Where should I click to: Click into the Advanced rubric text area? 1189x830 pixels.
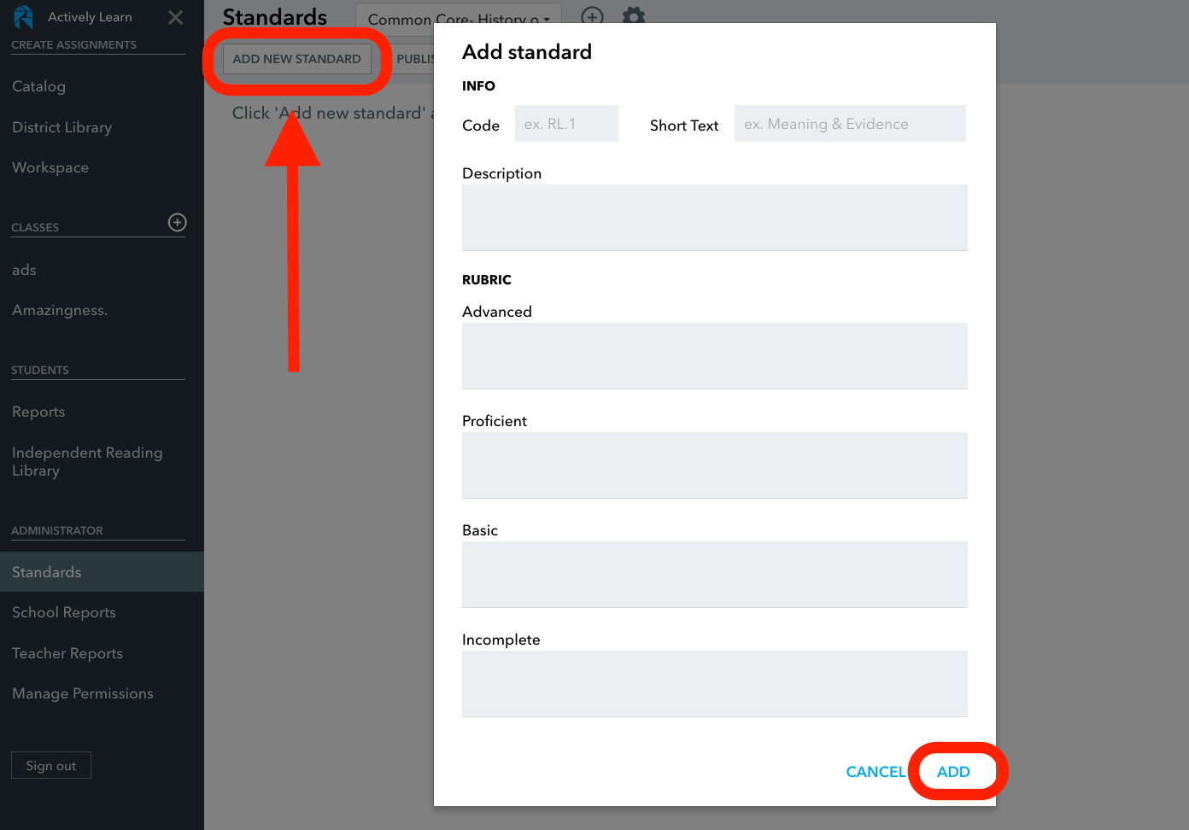pyautogui.click(x=715, y=356)
